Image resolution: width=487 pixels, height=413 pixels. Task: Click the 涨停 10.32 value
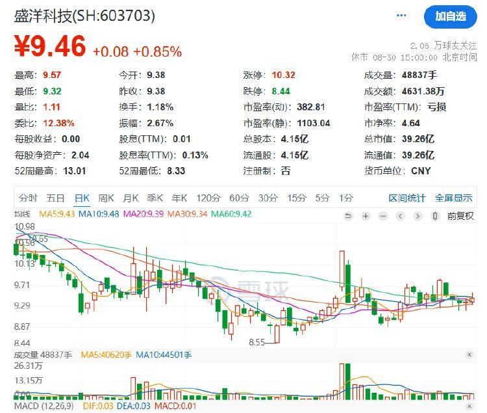284,75
